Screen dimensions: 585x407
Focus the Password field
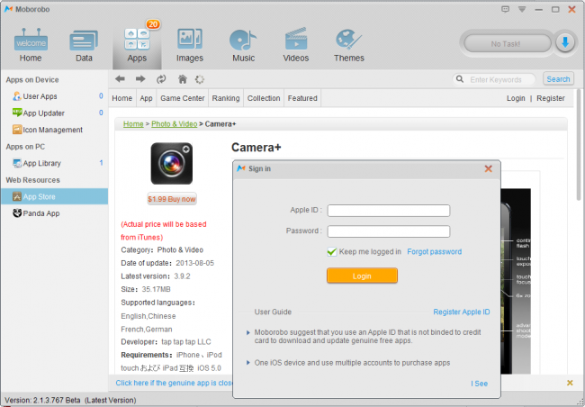click(389, 231)
